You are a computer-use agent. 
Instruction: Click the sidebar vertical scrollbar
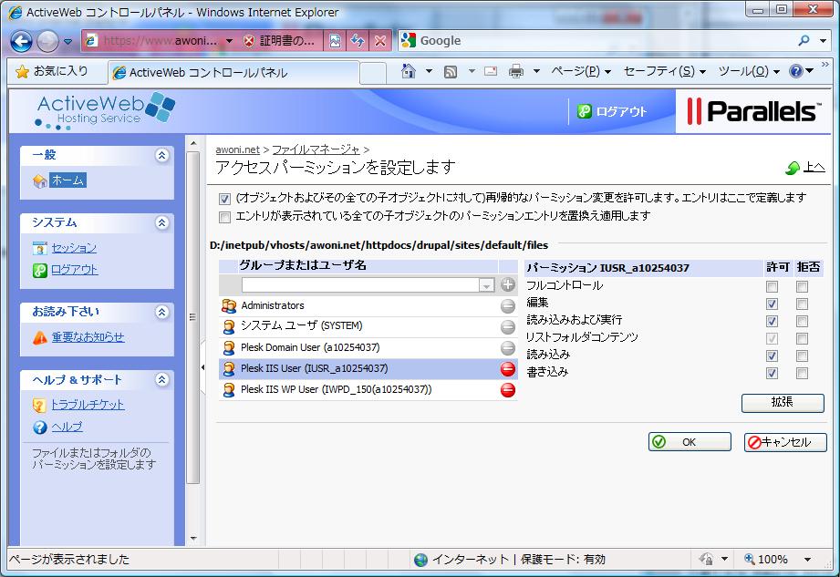pyautogui.click(x=192, y=317)
